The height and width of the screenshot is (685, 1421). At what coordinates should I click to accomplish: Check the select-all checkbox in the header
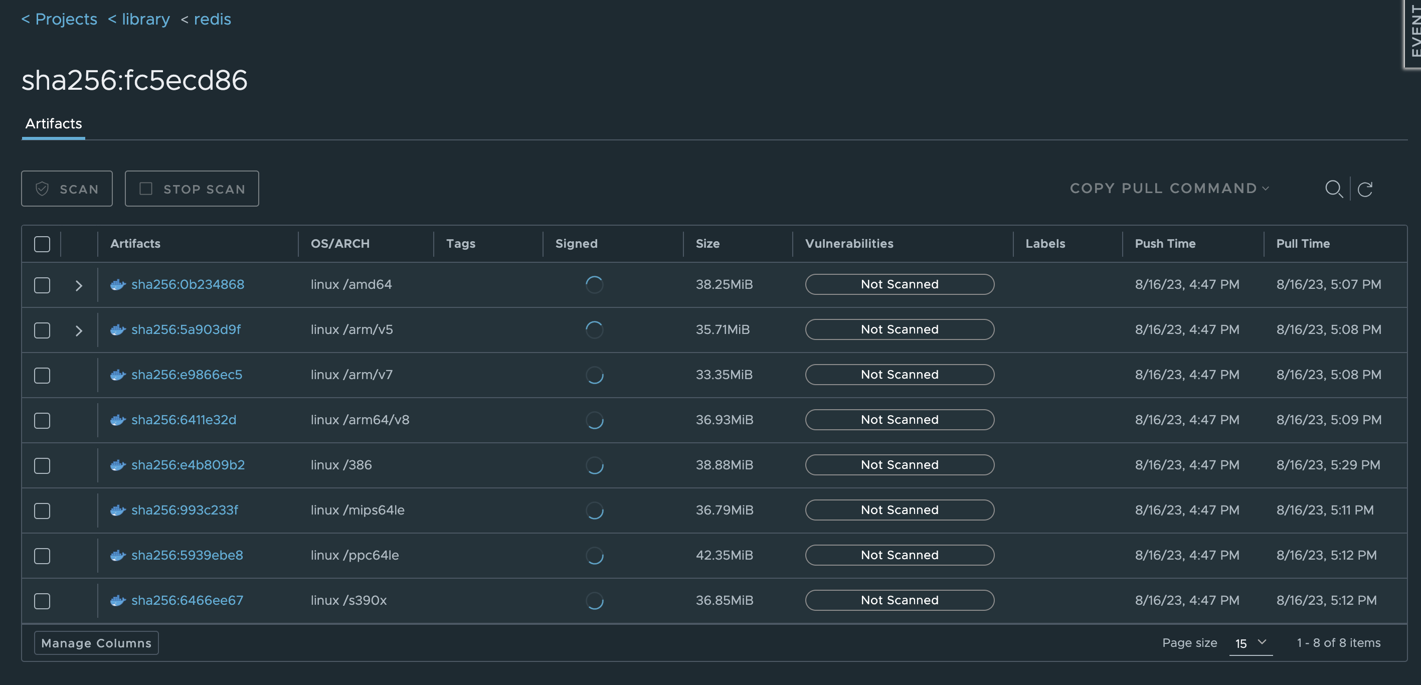click(42, 243)
